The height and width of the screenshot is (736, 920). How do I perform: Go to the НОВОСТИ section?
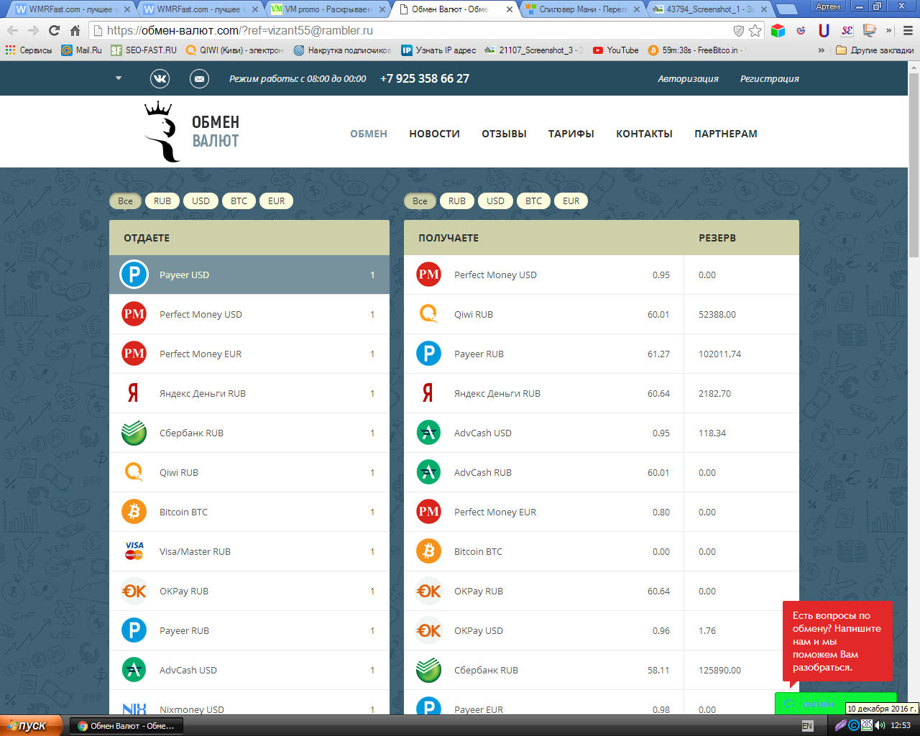tap(435, 134)
